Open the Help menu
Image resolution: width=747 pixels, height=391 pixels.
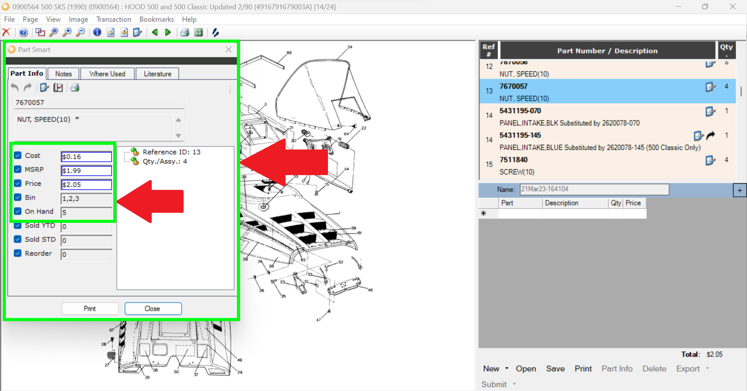point(189,19)
